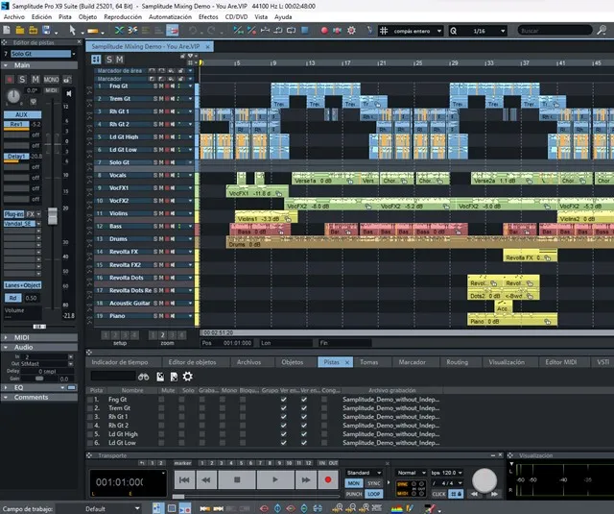
Task: Click the SYNC button in transport
Action: point(375,483)
